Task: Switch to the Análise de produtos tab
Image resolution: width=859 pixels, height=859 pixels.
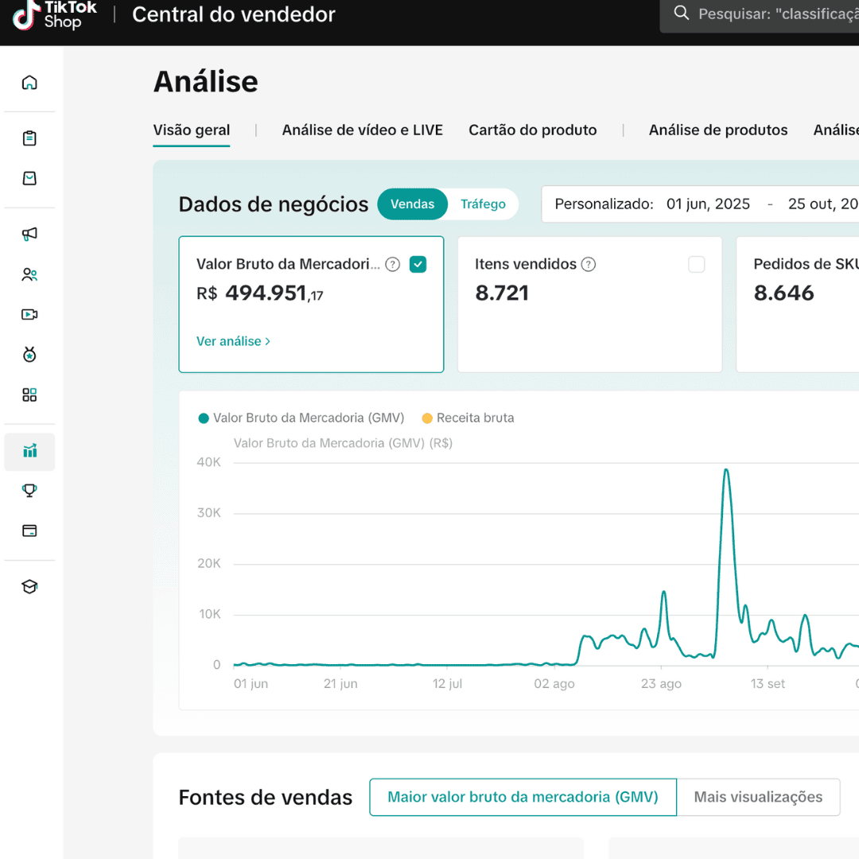Action: coord(717,130)
